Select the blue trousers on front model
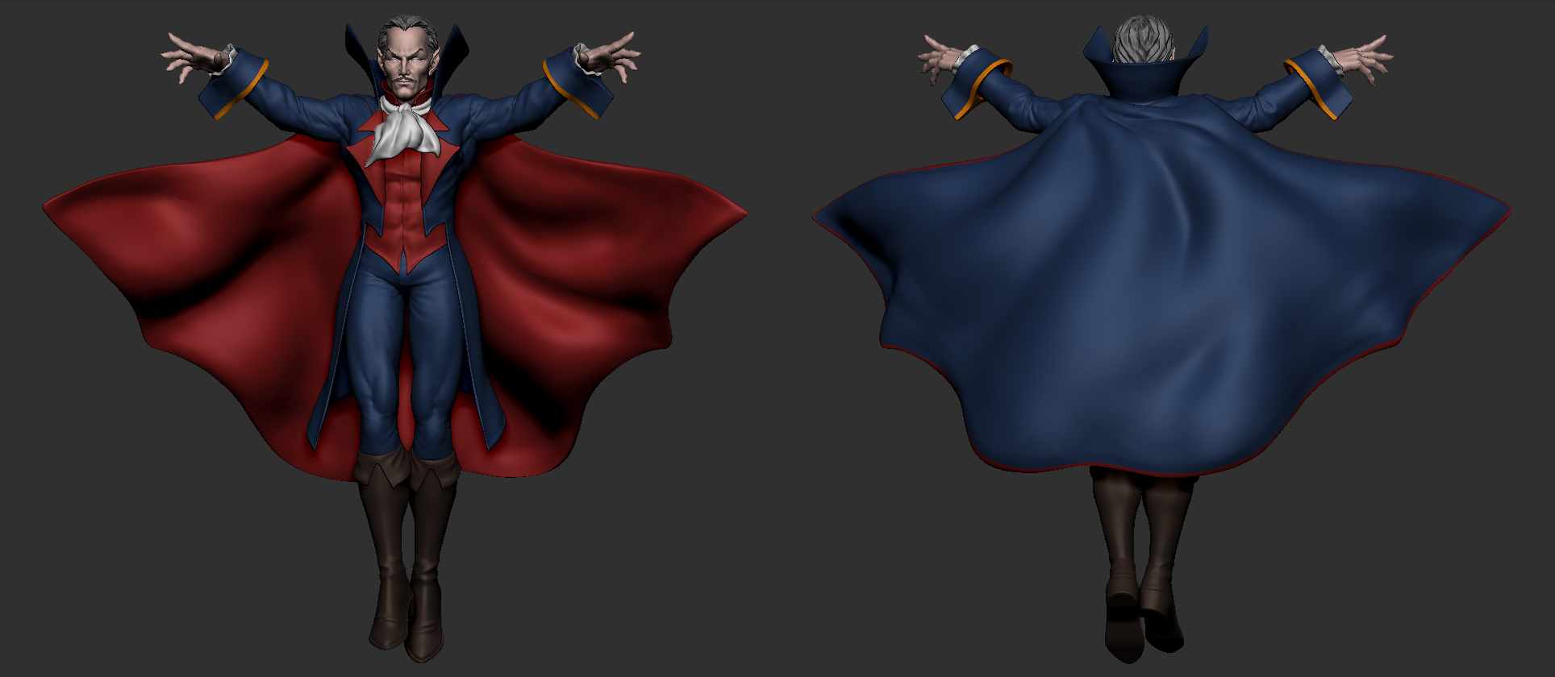Image resolution: width=1555 pixels, height=677 pixels. point(403,338)
